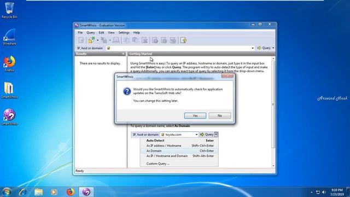Screen dimensions: 350x197
Task: Click the Getting Started scrollbar down arrow
Action: [273, 166]
